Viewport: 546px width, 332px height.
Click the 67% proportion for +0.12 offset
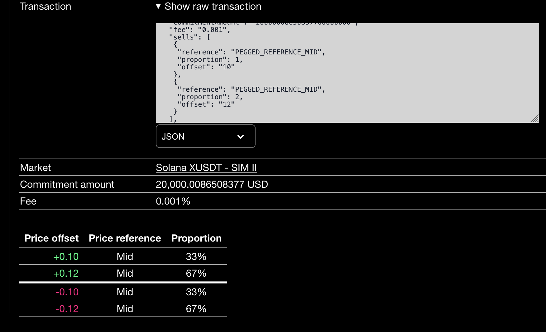click(x=196, y=273)
